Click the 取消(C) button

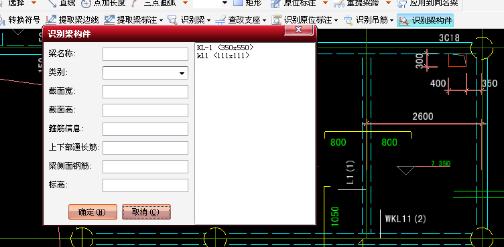coord(146,212)
